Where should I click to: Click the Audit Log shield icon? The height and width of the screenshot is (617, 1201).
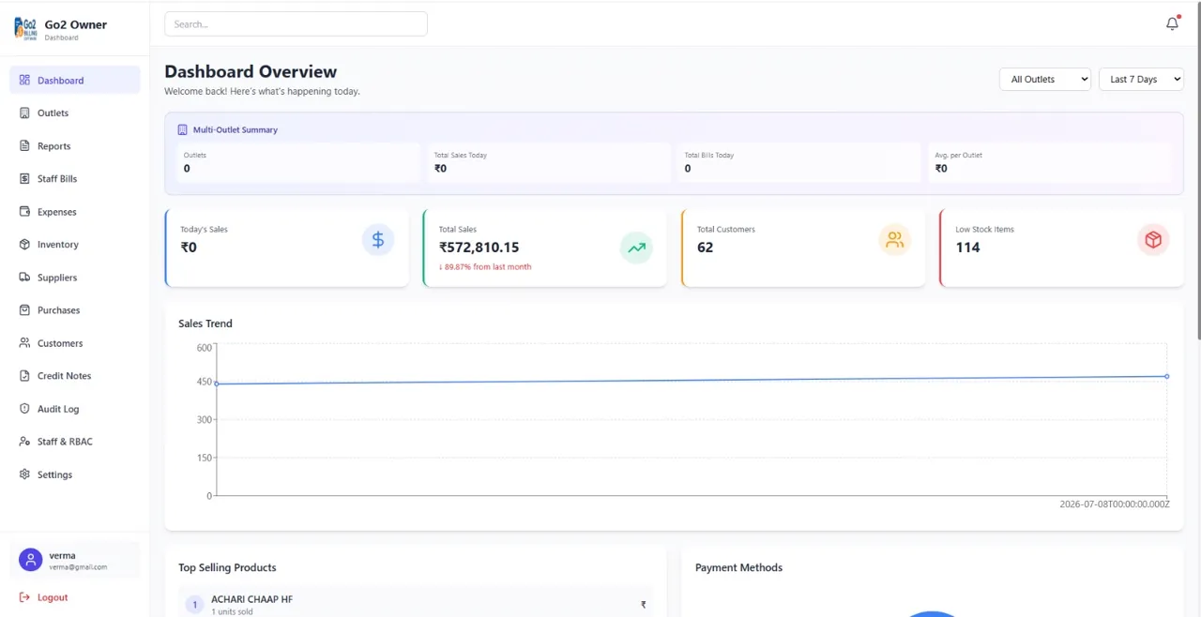(24, 409)
